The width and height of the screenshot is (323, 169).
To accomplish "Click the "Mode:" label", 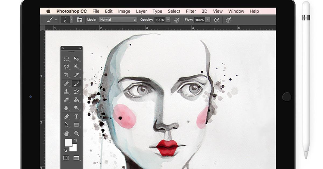I will 92,20.
